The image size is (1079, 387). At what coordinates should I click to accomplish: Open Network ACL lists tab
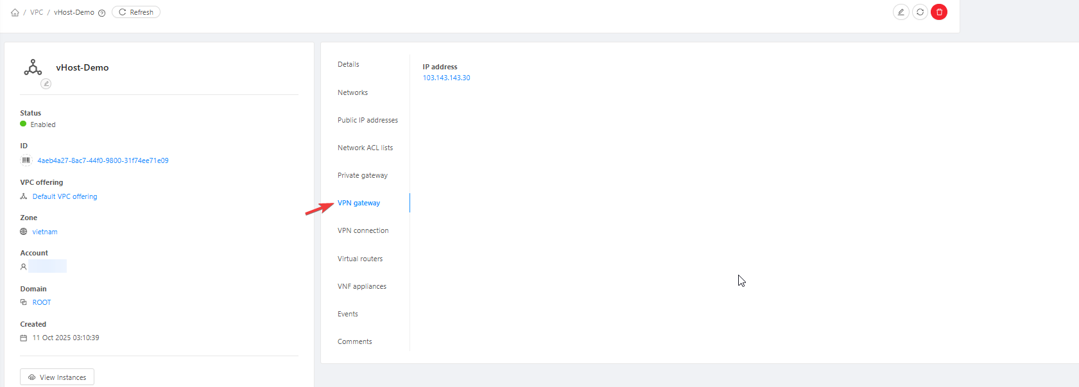click(365, 148)
